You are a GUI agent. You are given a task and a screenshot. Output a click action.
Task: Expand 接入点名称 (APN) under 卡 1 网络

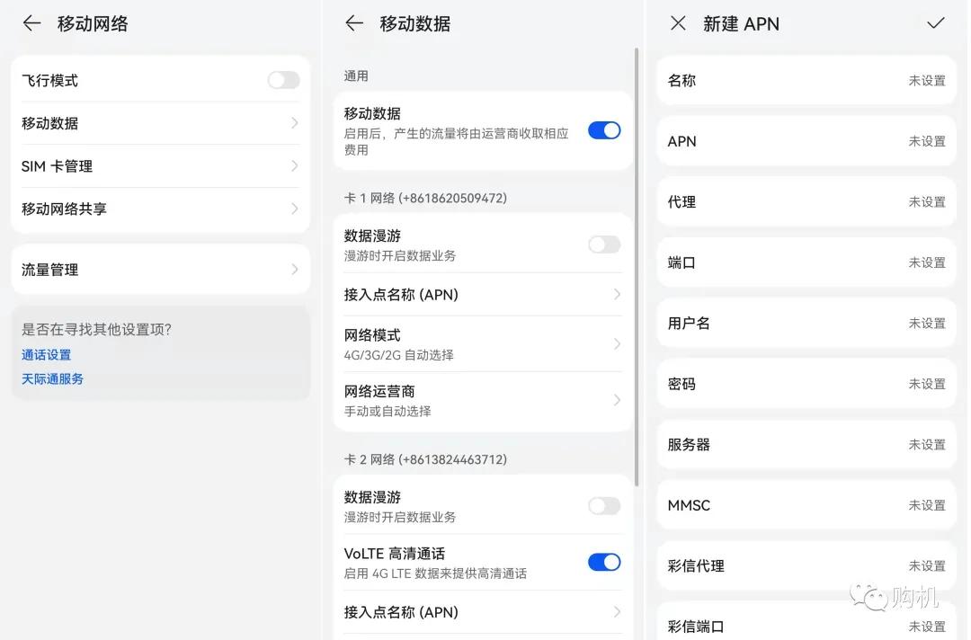tap(483, 294)
